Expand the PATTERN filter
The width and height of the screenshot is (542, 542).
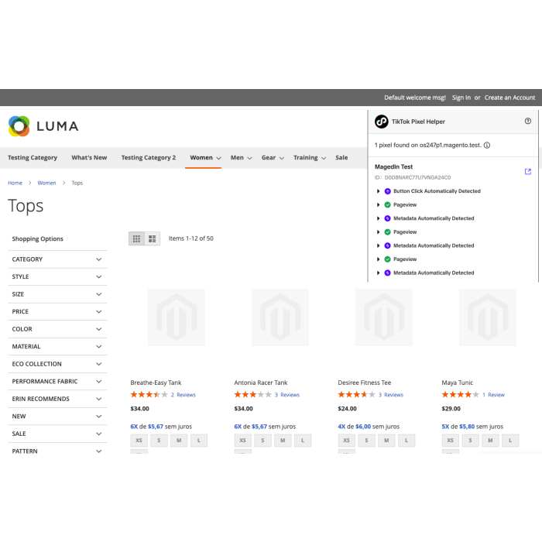click(x=57, y=451)
